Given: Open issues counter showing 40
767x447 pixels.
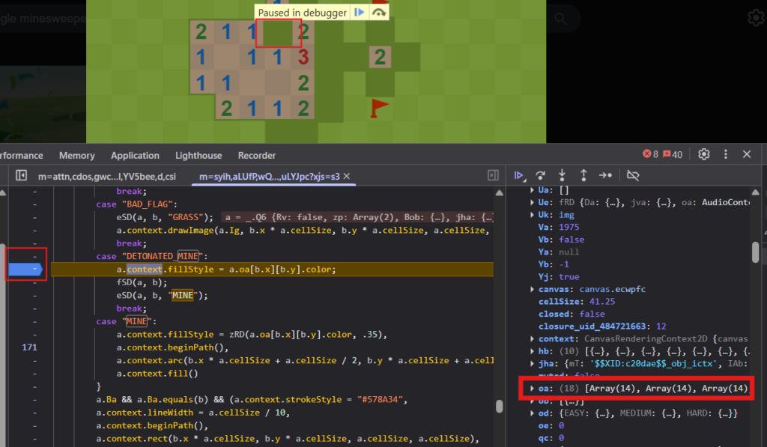Looking at the screenshot, I should tap(673, 153).
